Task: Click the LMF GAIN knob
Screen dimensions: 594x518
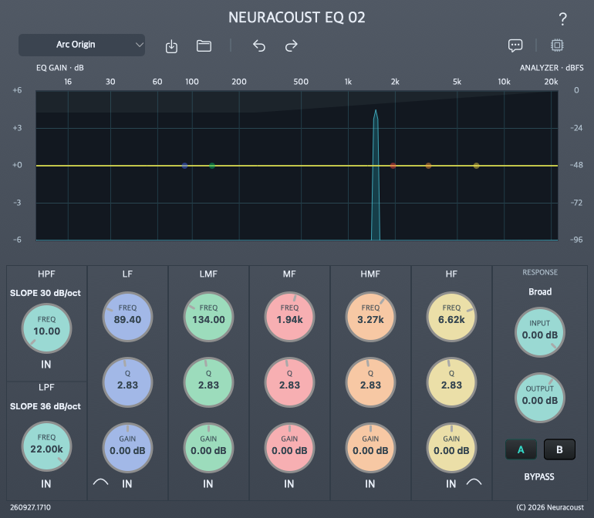Action: tap(208, 448)
